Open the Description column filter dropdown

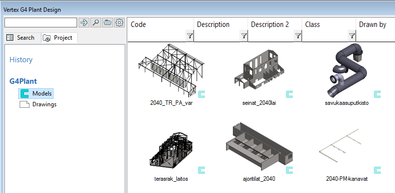[244, 36]
